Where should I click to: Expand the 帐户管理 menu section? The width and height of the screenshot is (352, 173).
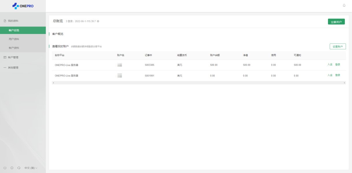coord(23,57)
